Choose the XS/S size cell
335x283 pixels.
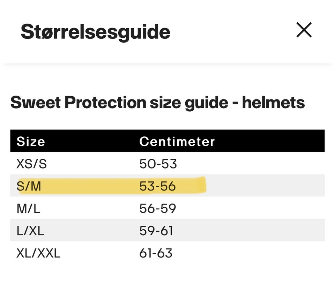pos(31,164)
